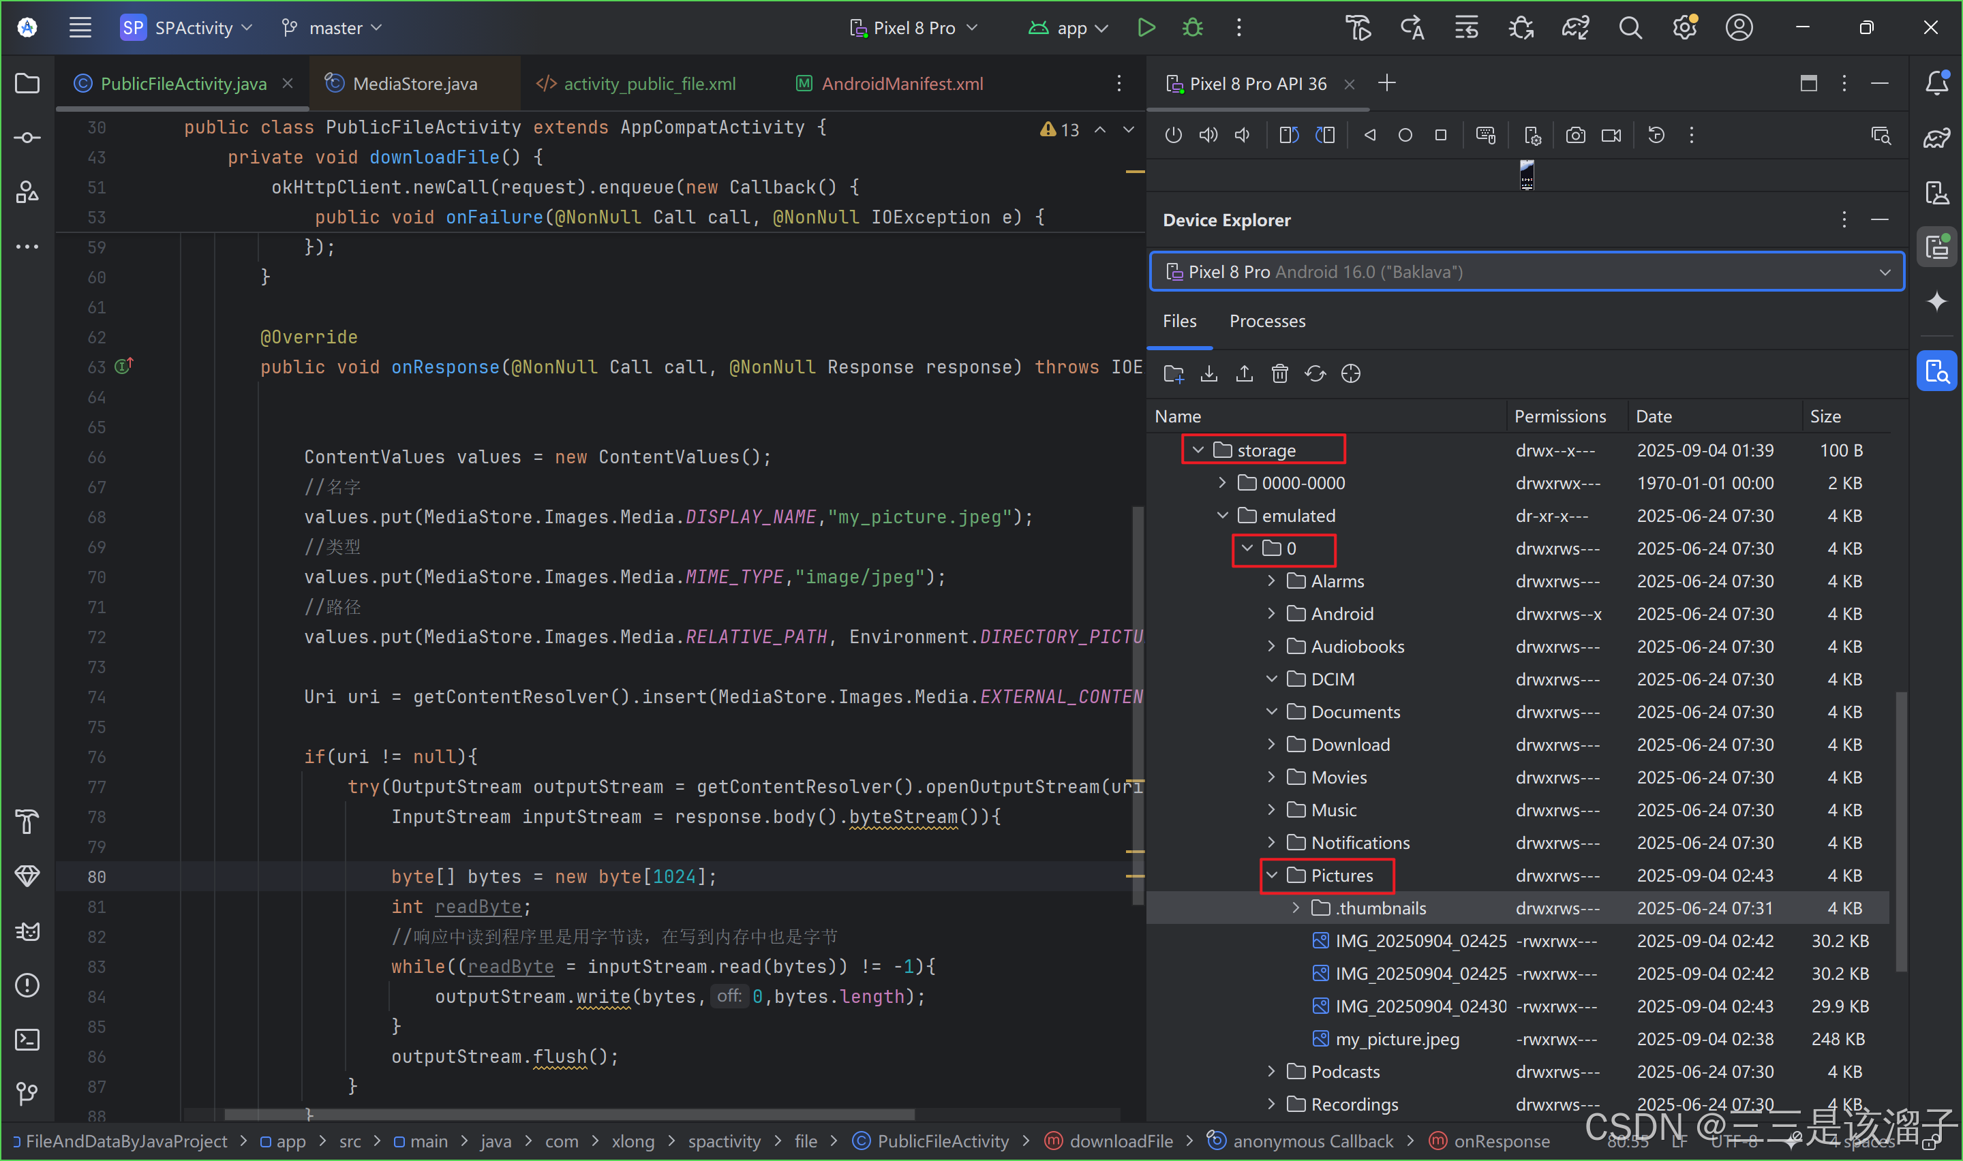
Task: Click the onResponse breadcrumb
Action: pyautogui.click(x=1490, y=1141)
